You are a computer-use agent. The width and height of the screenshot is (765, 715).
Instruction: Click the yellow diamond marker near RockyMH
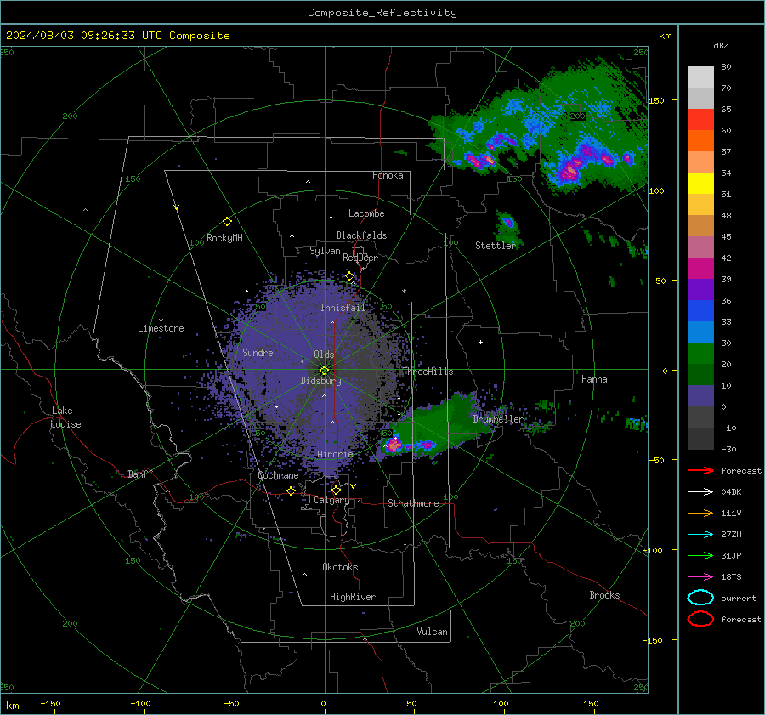(227, 222)
